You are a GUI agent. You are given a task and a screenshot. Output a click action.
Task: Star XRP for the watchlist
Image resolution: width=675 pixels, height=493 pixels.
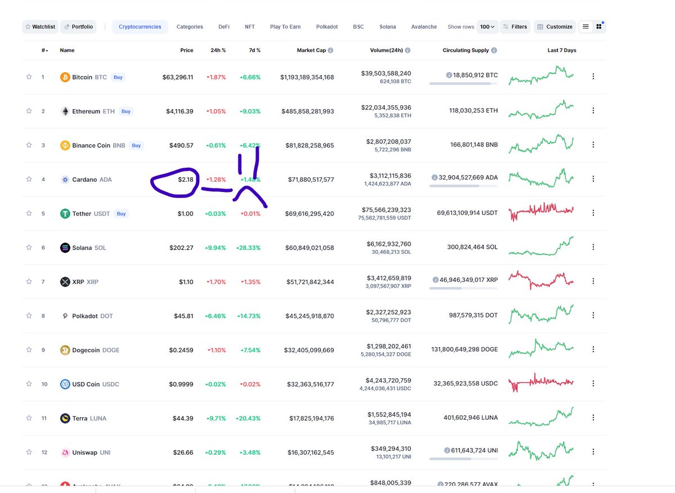29,281
